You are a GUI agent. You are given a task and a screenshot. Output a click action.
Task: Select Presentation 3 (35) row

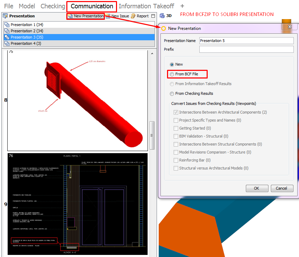tap(79, 37)
